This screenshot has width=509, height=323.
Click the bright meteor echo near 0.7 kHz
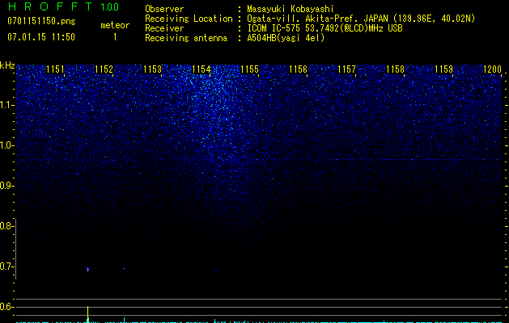(87, 269)
